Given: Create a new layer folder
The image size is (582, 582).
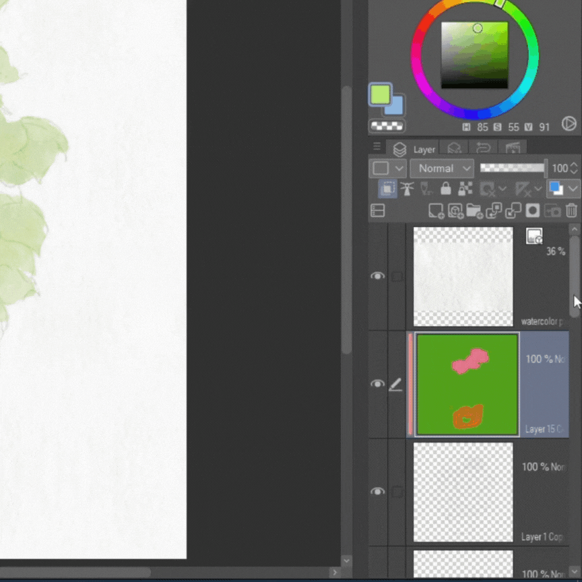Looking at the screenshot, I should (x=475, y=211).
